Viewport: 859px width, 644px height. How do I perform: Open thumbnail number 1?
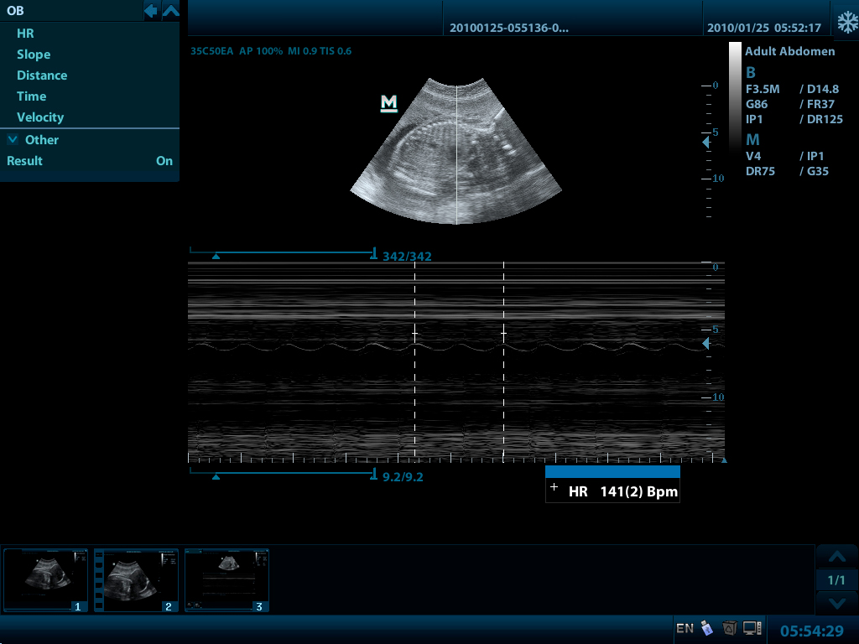pyautogui.click(x=45, y=579)
